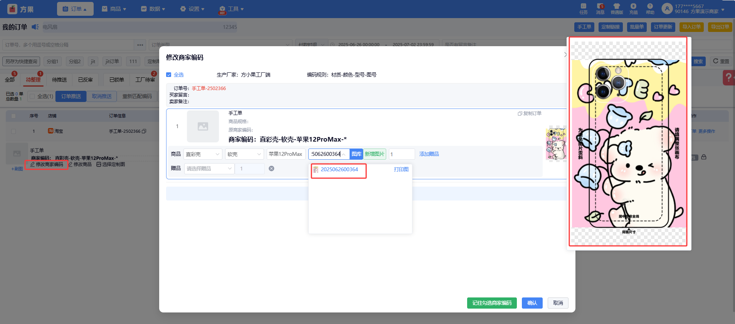Click the 导出订单 button
Screen dimensions: 735x324
point(720,27)
